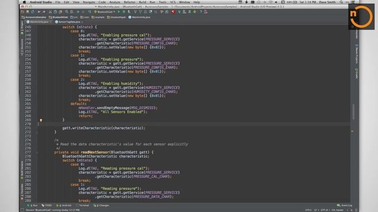This screenshot has height=212, width=378.
Task: Click the editor vertical scrollbar
Action: pos(353,112)
